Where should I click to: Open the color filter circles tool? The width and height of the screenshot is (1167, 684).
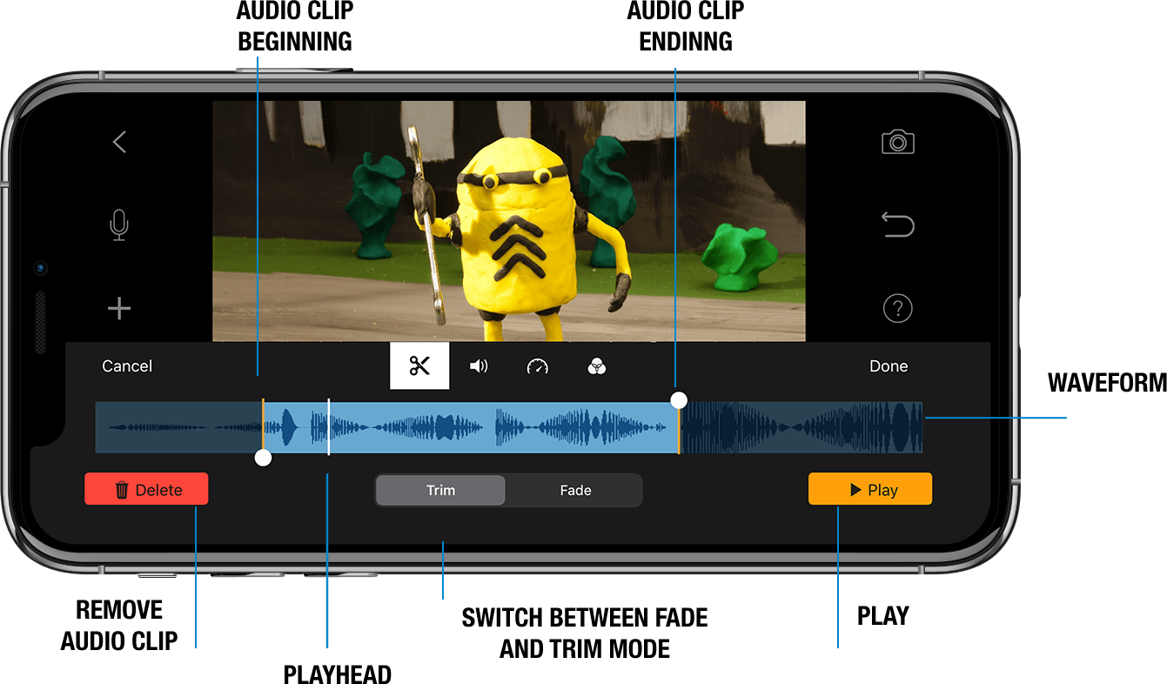coord(597,366)
